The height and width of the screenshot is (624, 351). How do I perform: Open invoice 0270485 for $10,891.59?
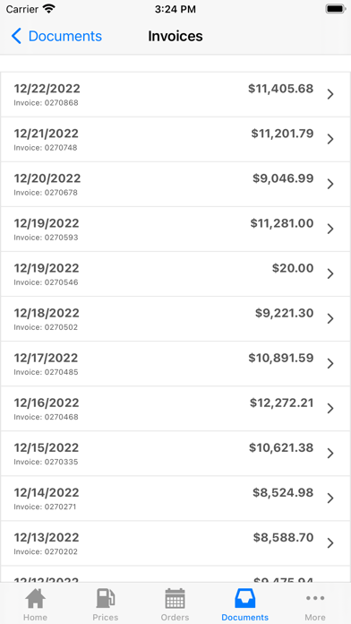[175, 364]
